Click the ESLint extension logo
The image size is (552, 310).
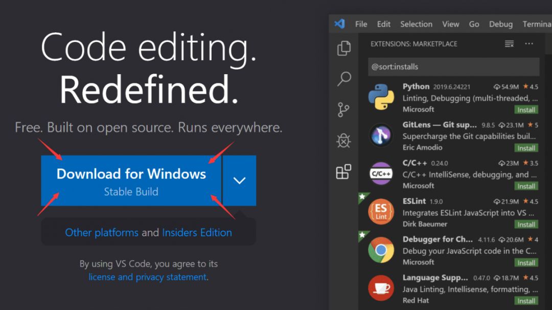click(381, 211)
